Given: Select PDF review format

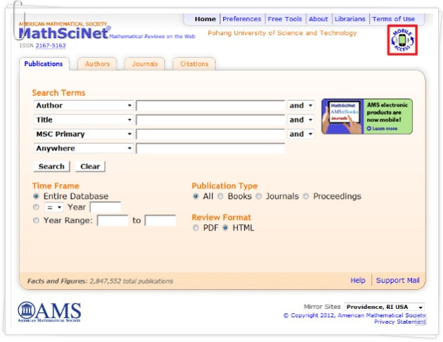Looking at the screenshot, I should pyautogui.click(x=196, y=228).
